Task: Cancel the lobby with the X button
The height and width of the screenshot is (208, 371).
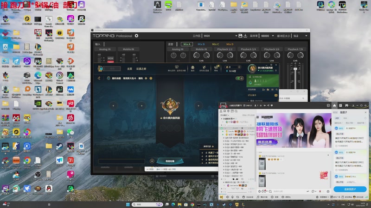Action: (152, 161)
